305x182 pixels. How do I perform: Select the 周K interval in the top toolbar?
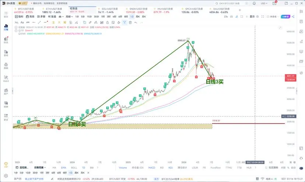click(138, 17)
